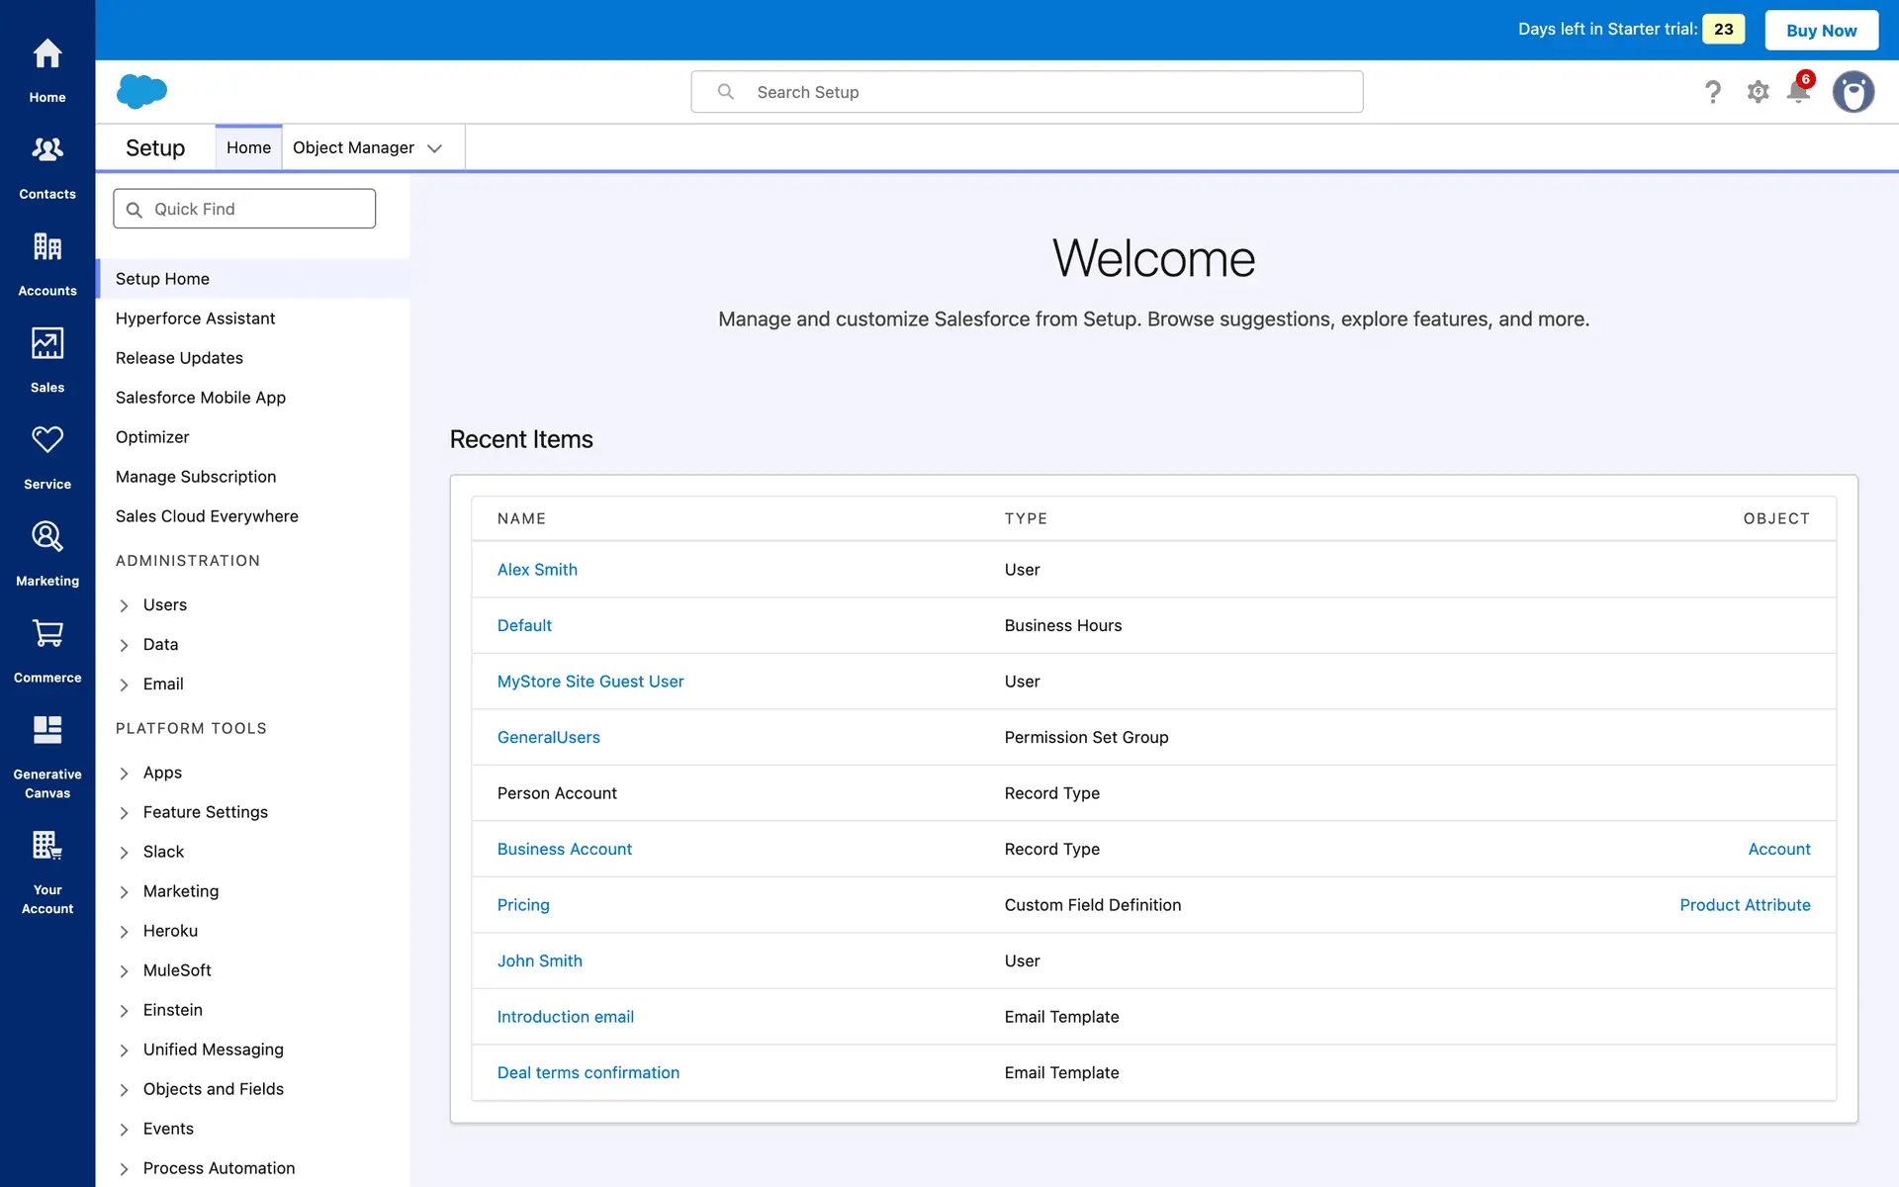The width and height of the screenshot is (1899, 1187).
Task: Open the Generative Canvas icon
Action: (x=47, y=730)
